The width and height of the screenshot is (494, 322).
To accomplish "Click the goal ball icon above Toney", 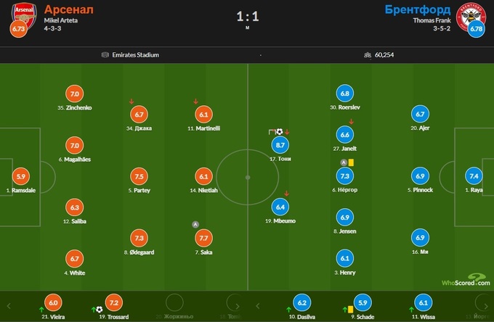I will coord(280,132).
